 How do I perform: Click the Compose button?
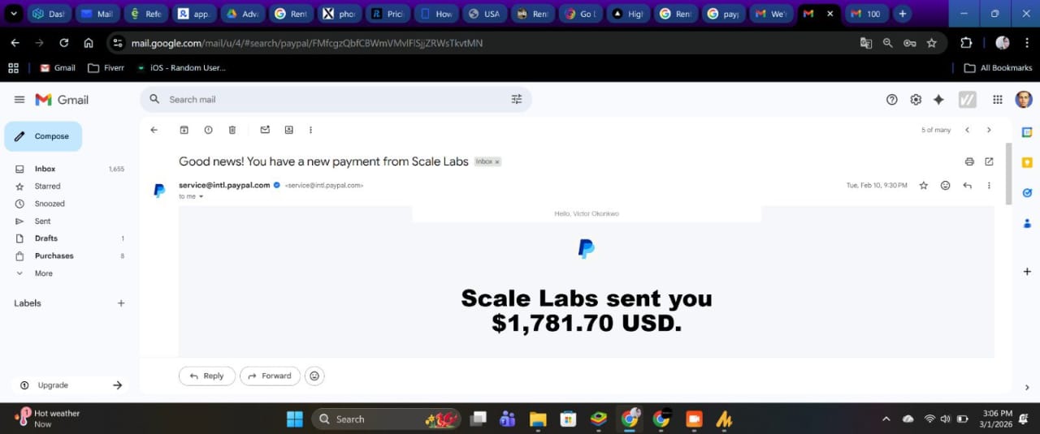(43, 136)
